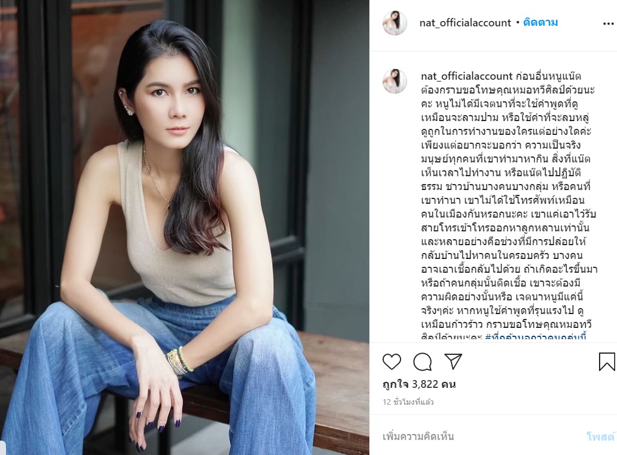The width and height of the screenshot is (617, 455).
Task: Focus the เพิ่มความคิดเห็น comment field
Action: tap(480, 436)
